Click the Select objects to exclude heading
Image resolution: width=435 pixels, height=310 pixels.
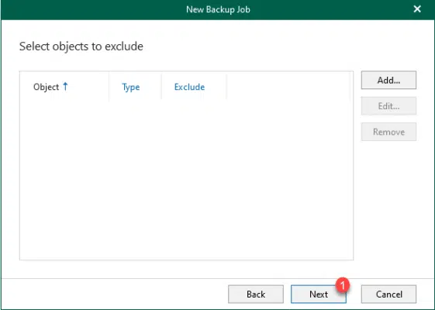coord(81,46)
